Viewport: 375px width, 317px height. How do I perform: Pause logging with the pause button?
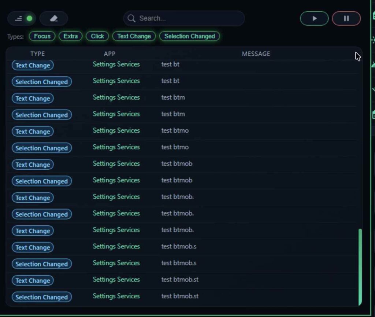pyautogui.click(x=346, y=18)
